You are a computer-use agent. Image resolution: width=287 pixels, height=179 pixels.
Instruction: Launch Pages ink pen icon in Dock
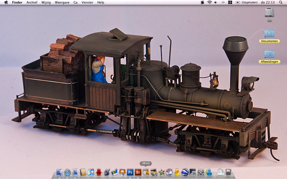click(107, 172)
